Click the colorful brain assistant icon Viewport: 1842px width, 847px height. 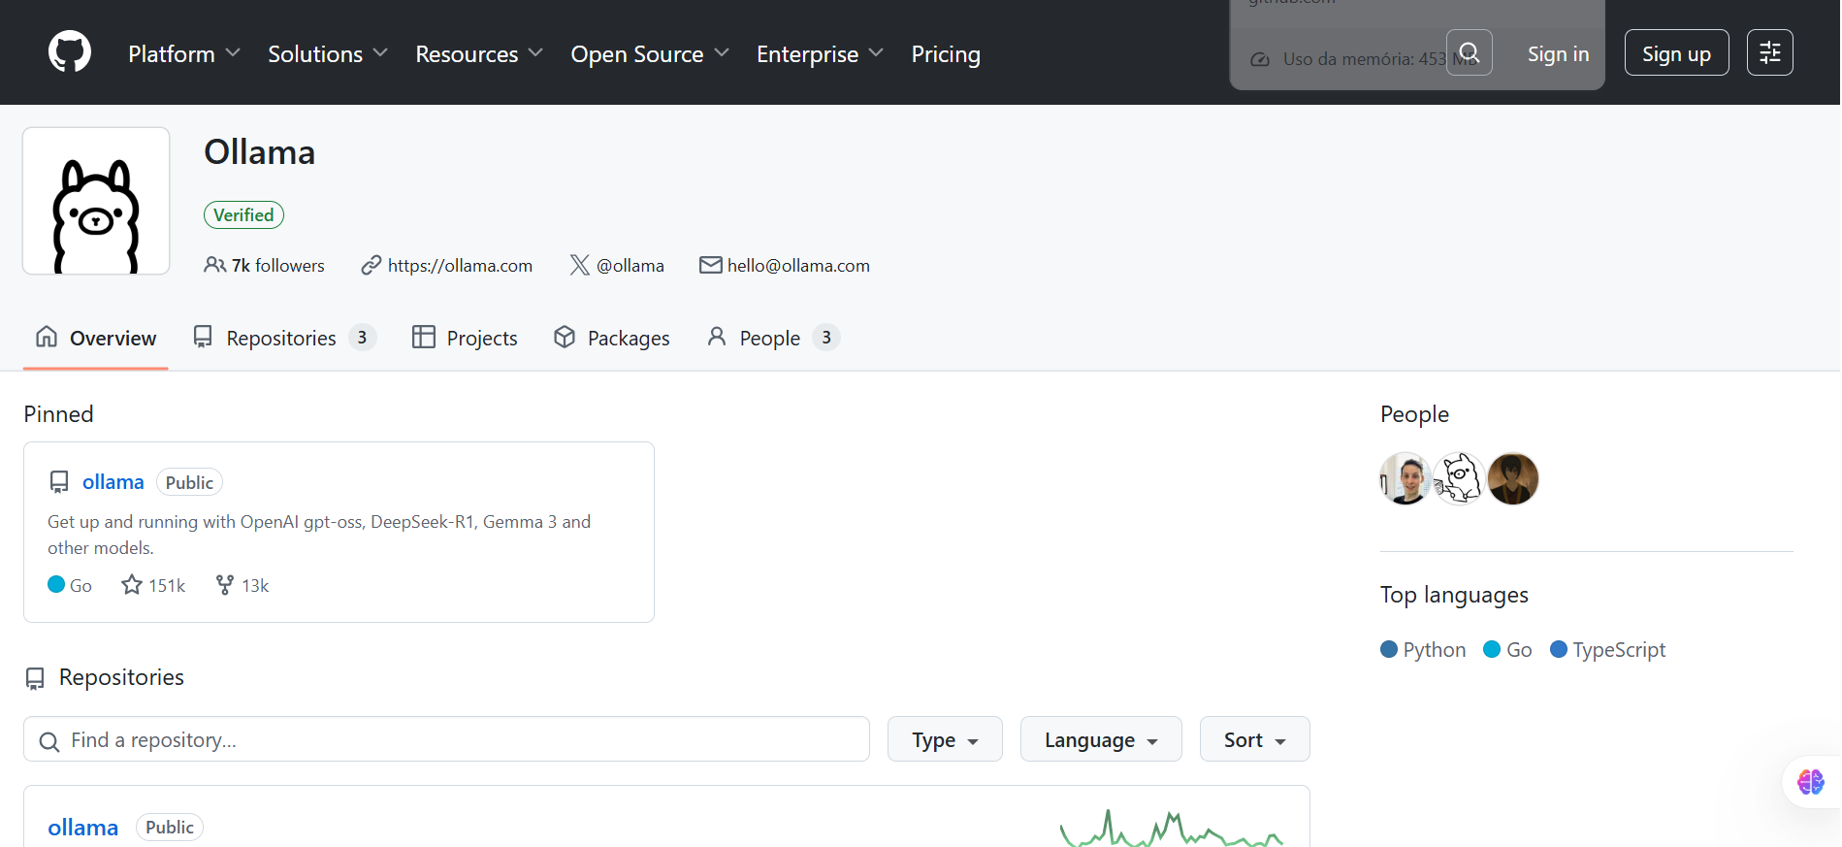(1811, 782)
